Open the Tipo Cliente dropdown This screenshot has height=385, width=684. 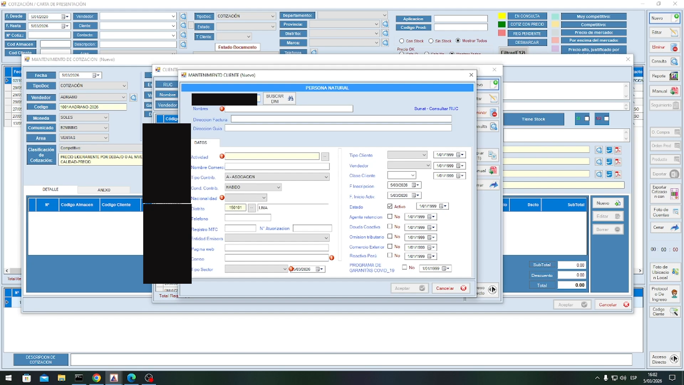pyautogui.click(x=407, y=155)
